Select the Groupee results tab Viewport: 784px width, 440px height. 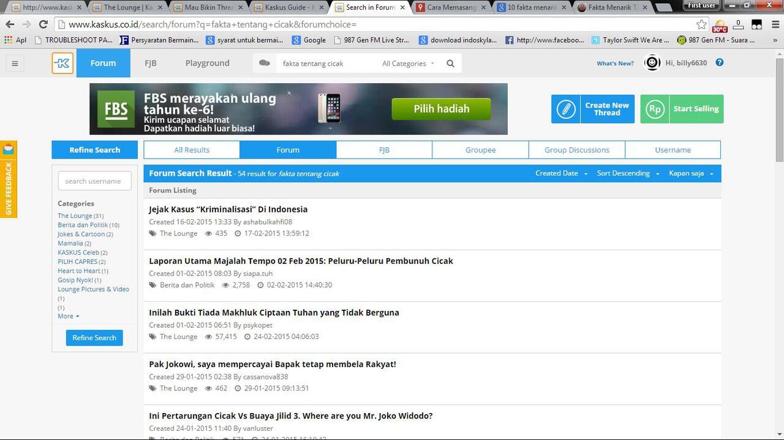pos(480,150)
